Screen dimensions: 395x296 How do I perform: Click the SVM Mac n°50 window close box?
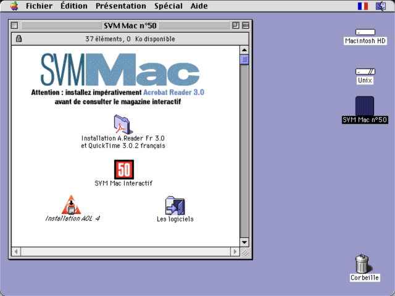[x=15, y=25]
